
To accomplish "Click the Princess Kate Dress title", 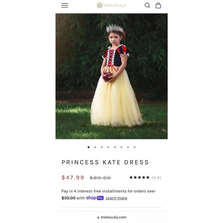I will (x=105, y=162).
